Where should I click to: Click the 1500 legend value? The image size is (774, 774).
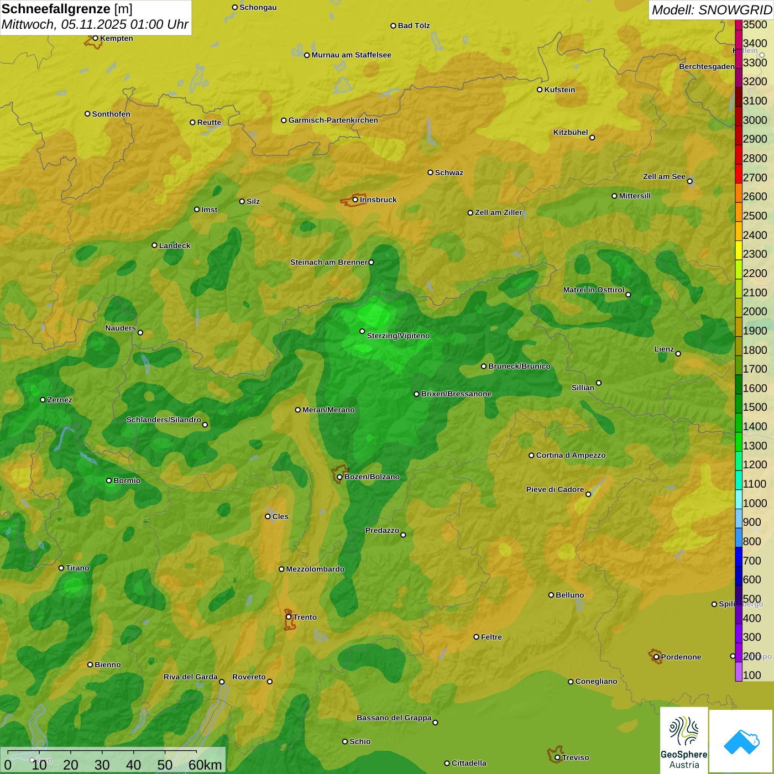tap(755, 407)
